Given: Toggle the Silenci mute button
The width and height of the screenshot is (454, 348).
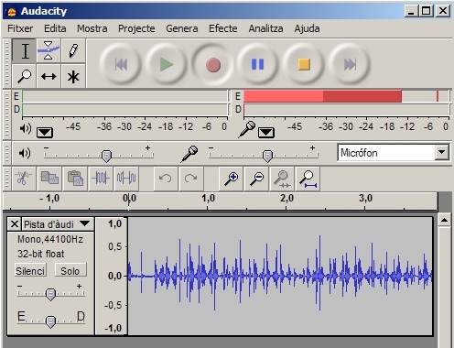Looking at the screenshot, I should 30,270.
